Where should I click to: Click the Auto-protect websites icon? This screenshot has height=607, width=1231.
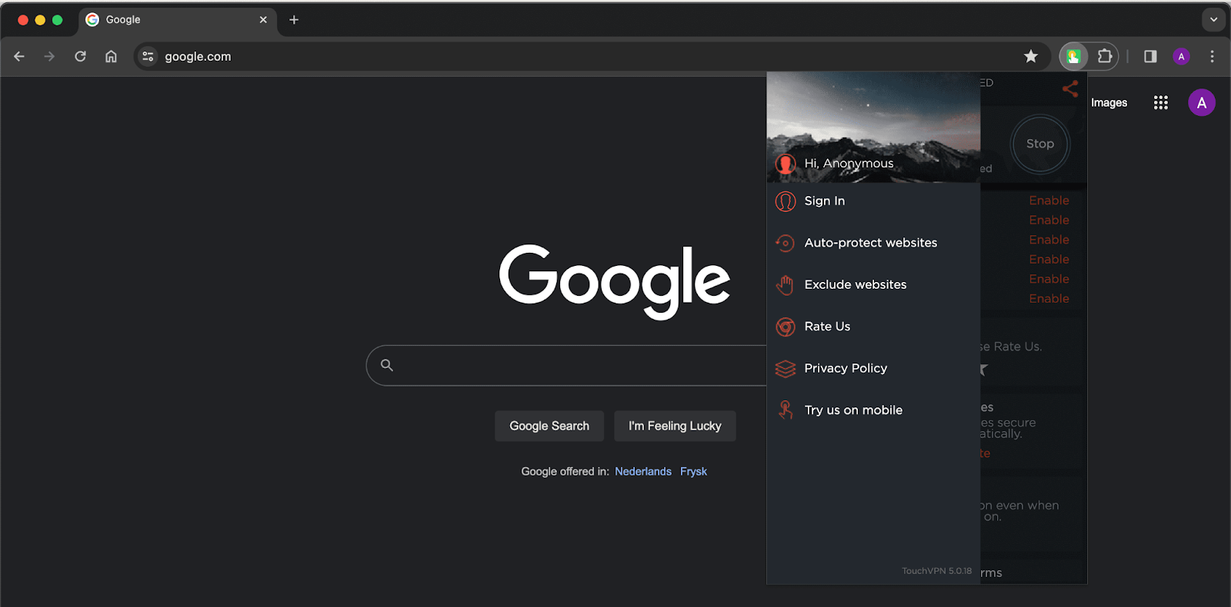pos(786,243)
